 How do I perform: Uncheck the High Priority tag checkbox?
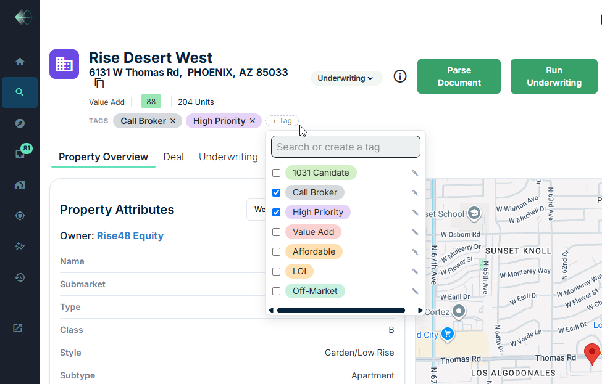pos(277,212)
